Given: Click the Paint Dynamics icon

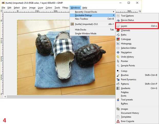Looking at the screenshot, I should [118, 79].
